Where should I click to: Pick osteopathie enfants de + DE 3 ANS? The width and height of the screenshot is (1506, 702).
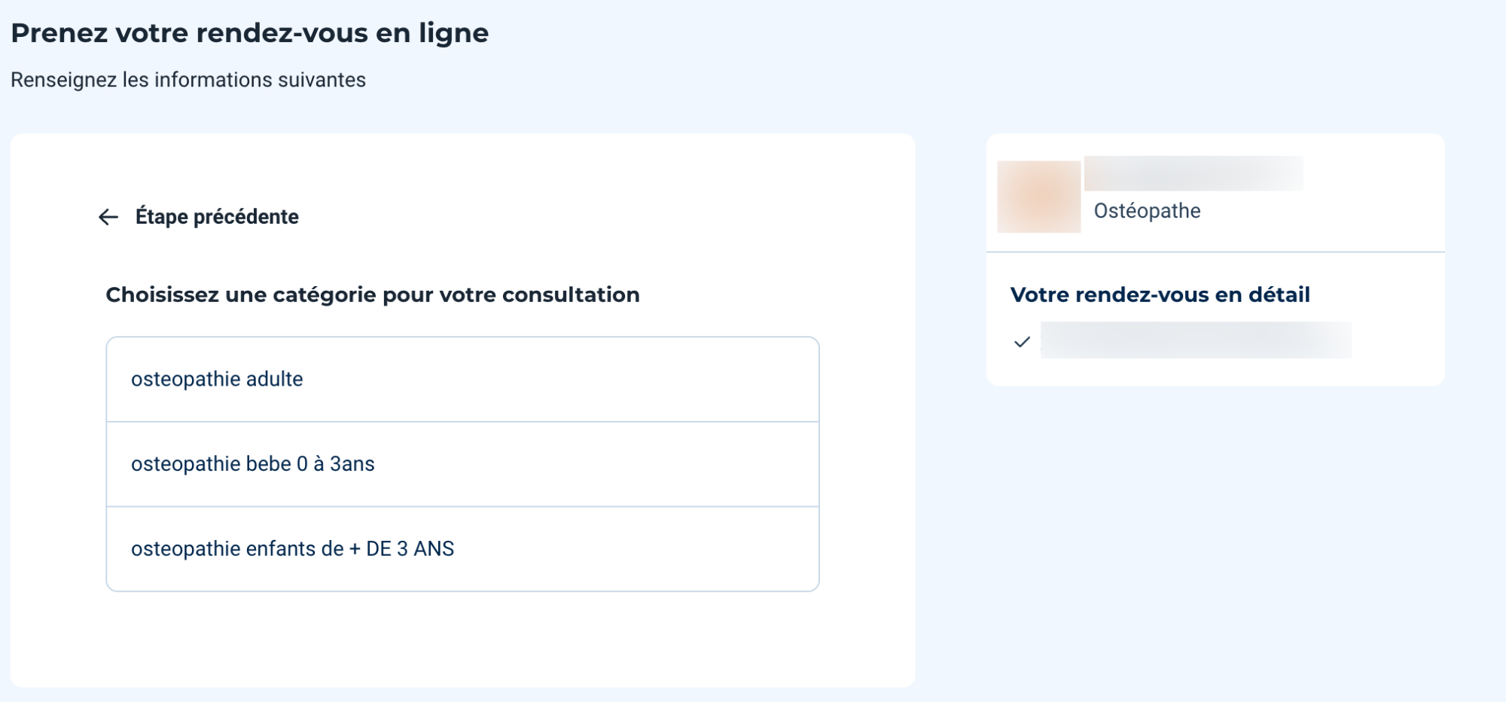point(462,549)
